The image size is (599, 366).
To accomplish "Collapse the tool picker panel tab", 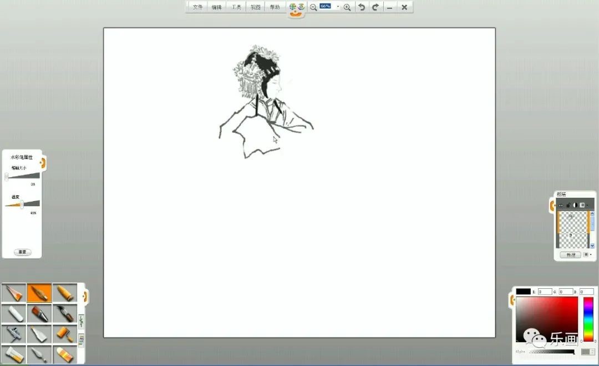I will [x=85, y=295].
